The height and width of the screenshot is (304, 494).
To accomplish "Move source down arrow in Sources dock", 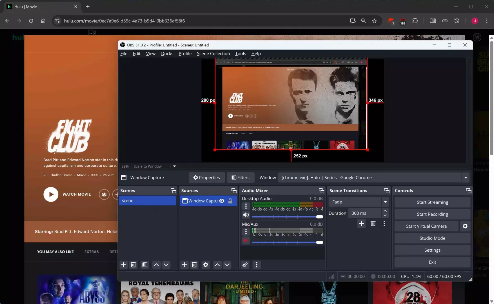I will 227,265.
